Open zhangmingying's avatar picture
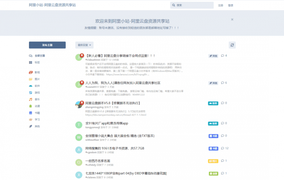Screen dimensions: 284x180 [x=79, y=105]
